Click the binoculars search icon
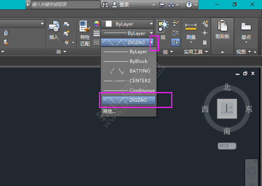The image size is (262, 186). (x=105, y=5)
